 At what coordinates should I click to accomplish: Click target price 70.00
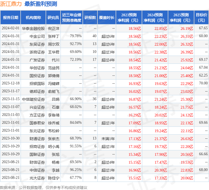pos(203,83)
